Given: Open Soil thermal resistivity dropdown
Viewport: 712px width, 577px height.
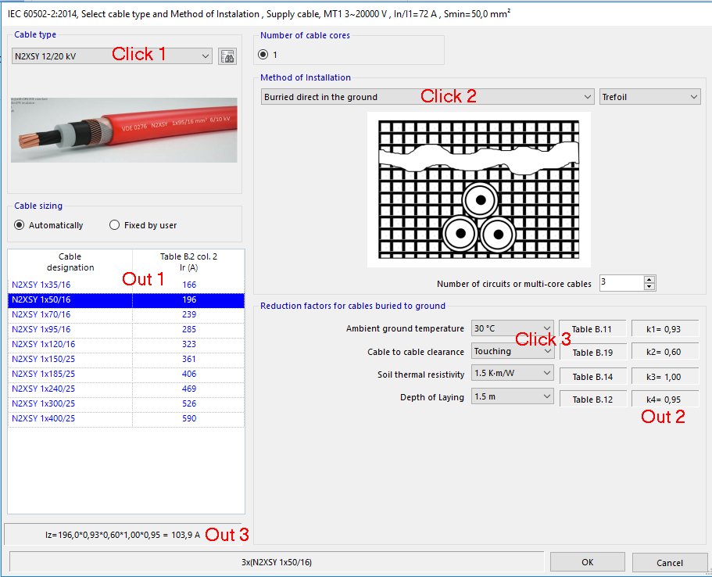Looking at the screenshot, I should pyautogui.click(x=513, y=375).
